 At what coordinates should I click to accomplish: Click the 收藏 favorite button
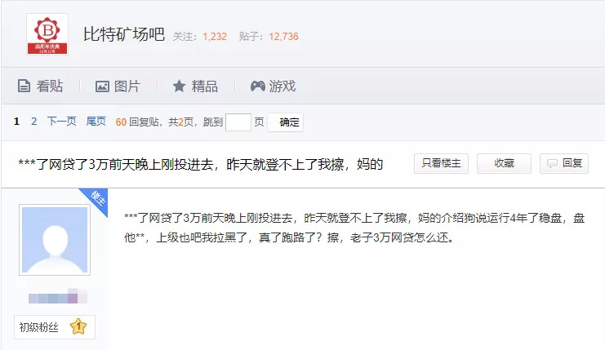tap(504, 163)
